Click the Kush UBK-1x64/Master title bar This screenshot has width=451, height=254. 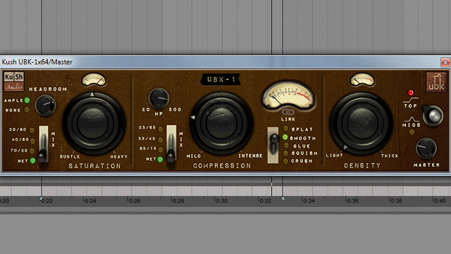point(226,62)
